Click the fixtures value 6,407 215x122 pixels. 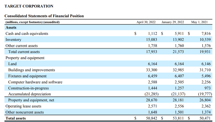pos(179,76)
